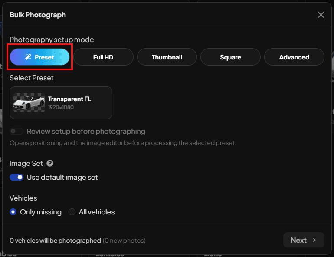
Task: Click Review setup before photographing label
Action: pyautogui.click(x=86, y=131)
